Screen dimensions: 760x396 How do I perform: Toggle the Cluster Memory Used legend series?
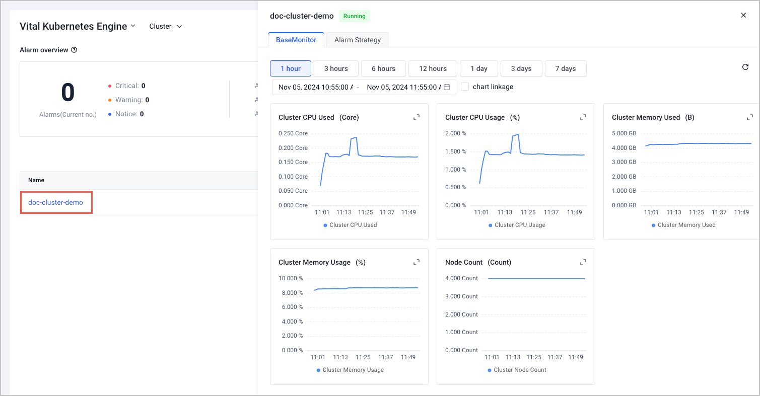pyautogui.click(x=683, y=225)
